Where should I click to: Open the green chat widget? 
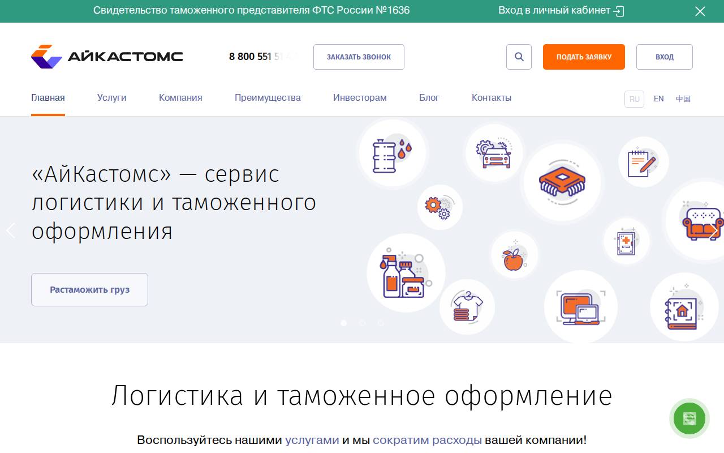pyautogui.click(x=689, y=419)
